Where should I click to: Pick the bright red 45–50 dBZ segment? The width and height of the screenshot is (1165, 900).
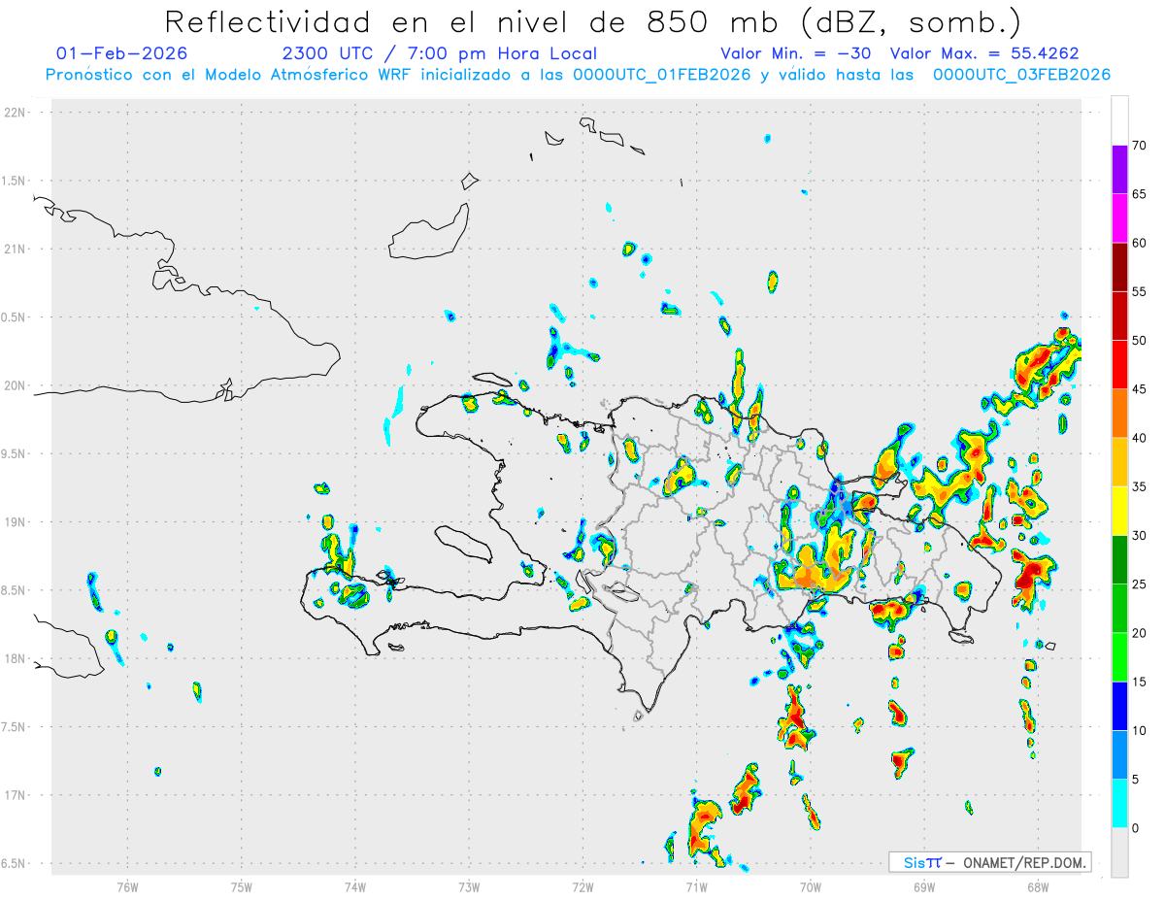click(x=1119, y=364)
